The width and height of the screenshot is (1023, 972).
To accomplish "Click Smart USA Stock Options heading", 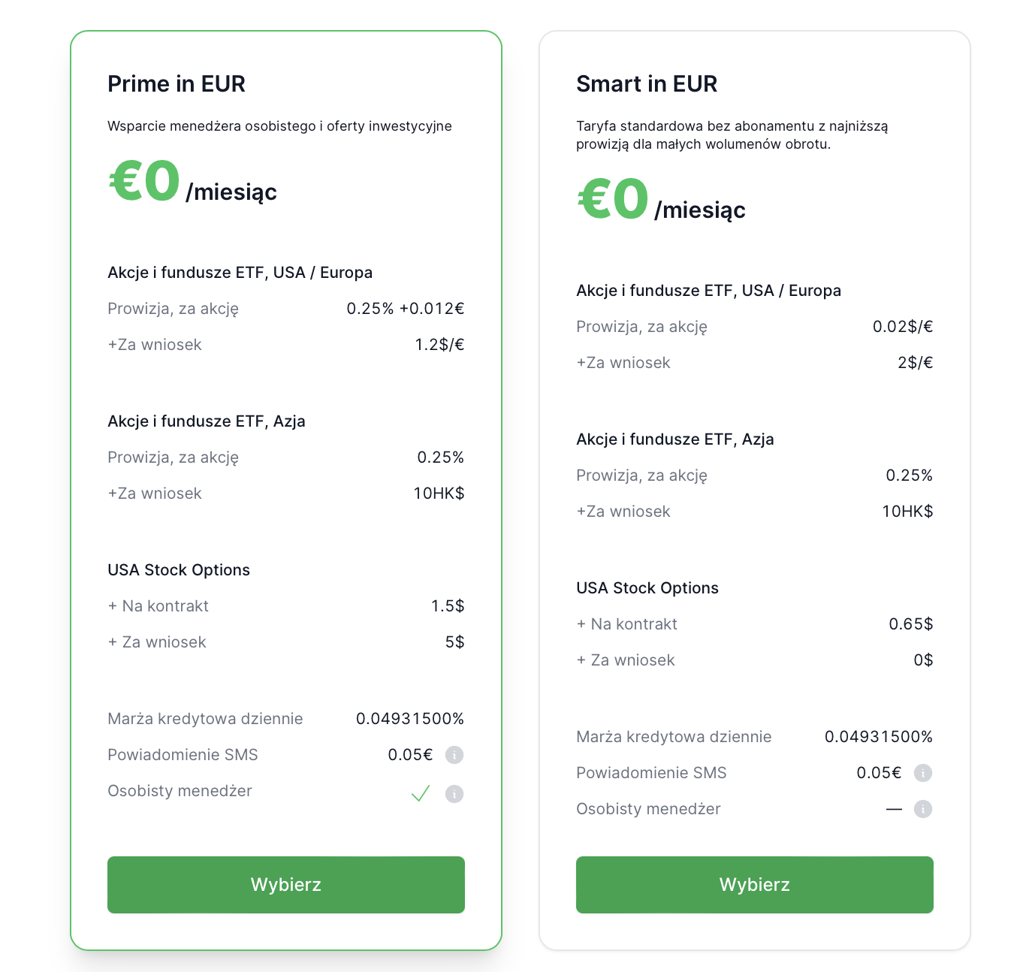I will pyautogui.click(x=647, y=588).
